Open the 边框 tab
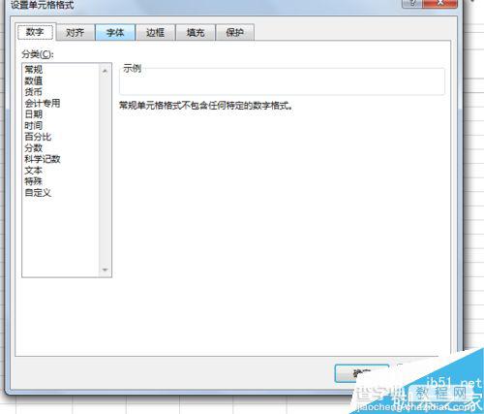Viewport: 484px width, 414px height. tap(155, 33)
